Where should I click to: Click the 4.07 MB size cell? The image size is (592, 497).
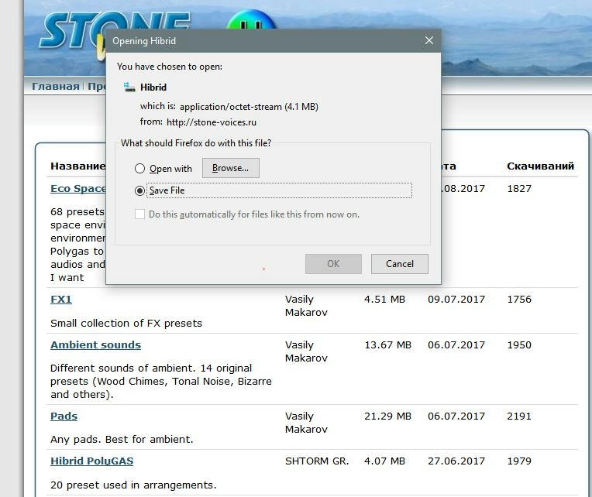coord(384,461)
